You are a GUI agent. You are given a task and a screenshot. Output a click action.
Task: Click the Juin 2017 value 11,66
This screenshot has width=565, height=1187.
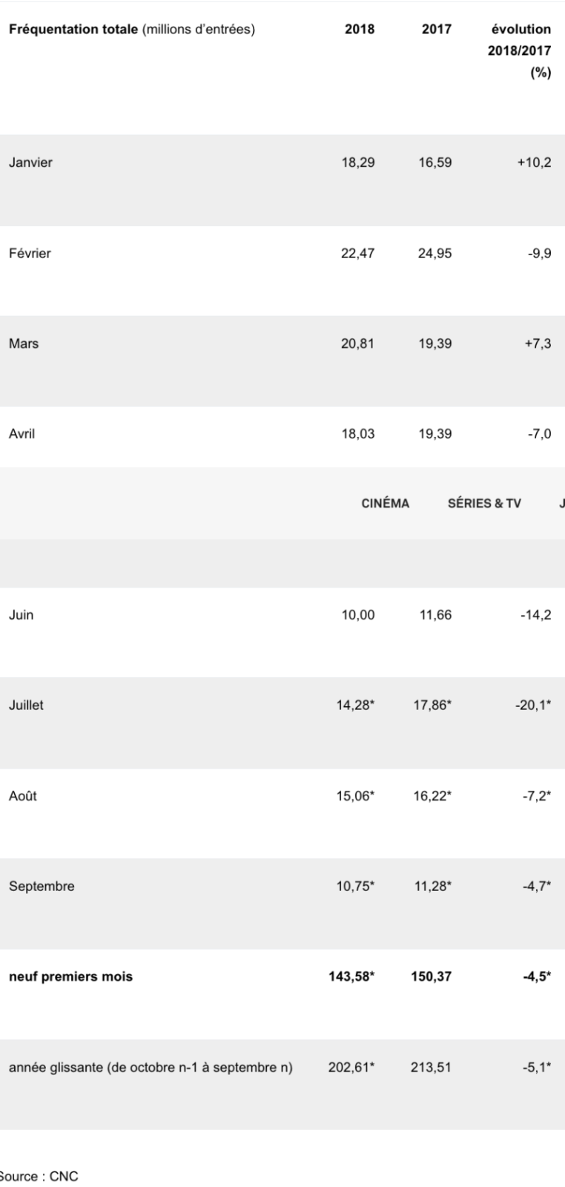tap(435, 615)
